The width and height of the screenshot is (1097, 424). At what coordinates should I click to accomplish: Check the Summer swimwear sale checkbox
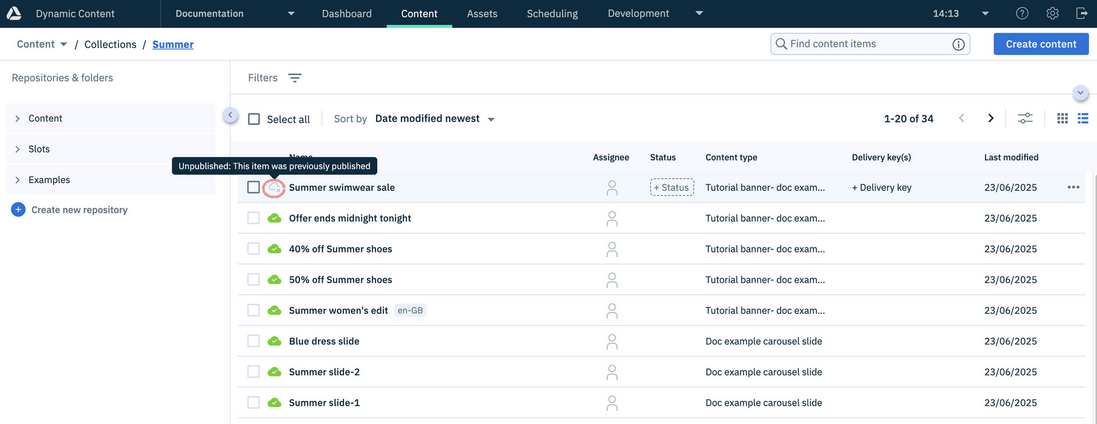[253, 187]
